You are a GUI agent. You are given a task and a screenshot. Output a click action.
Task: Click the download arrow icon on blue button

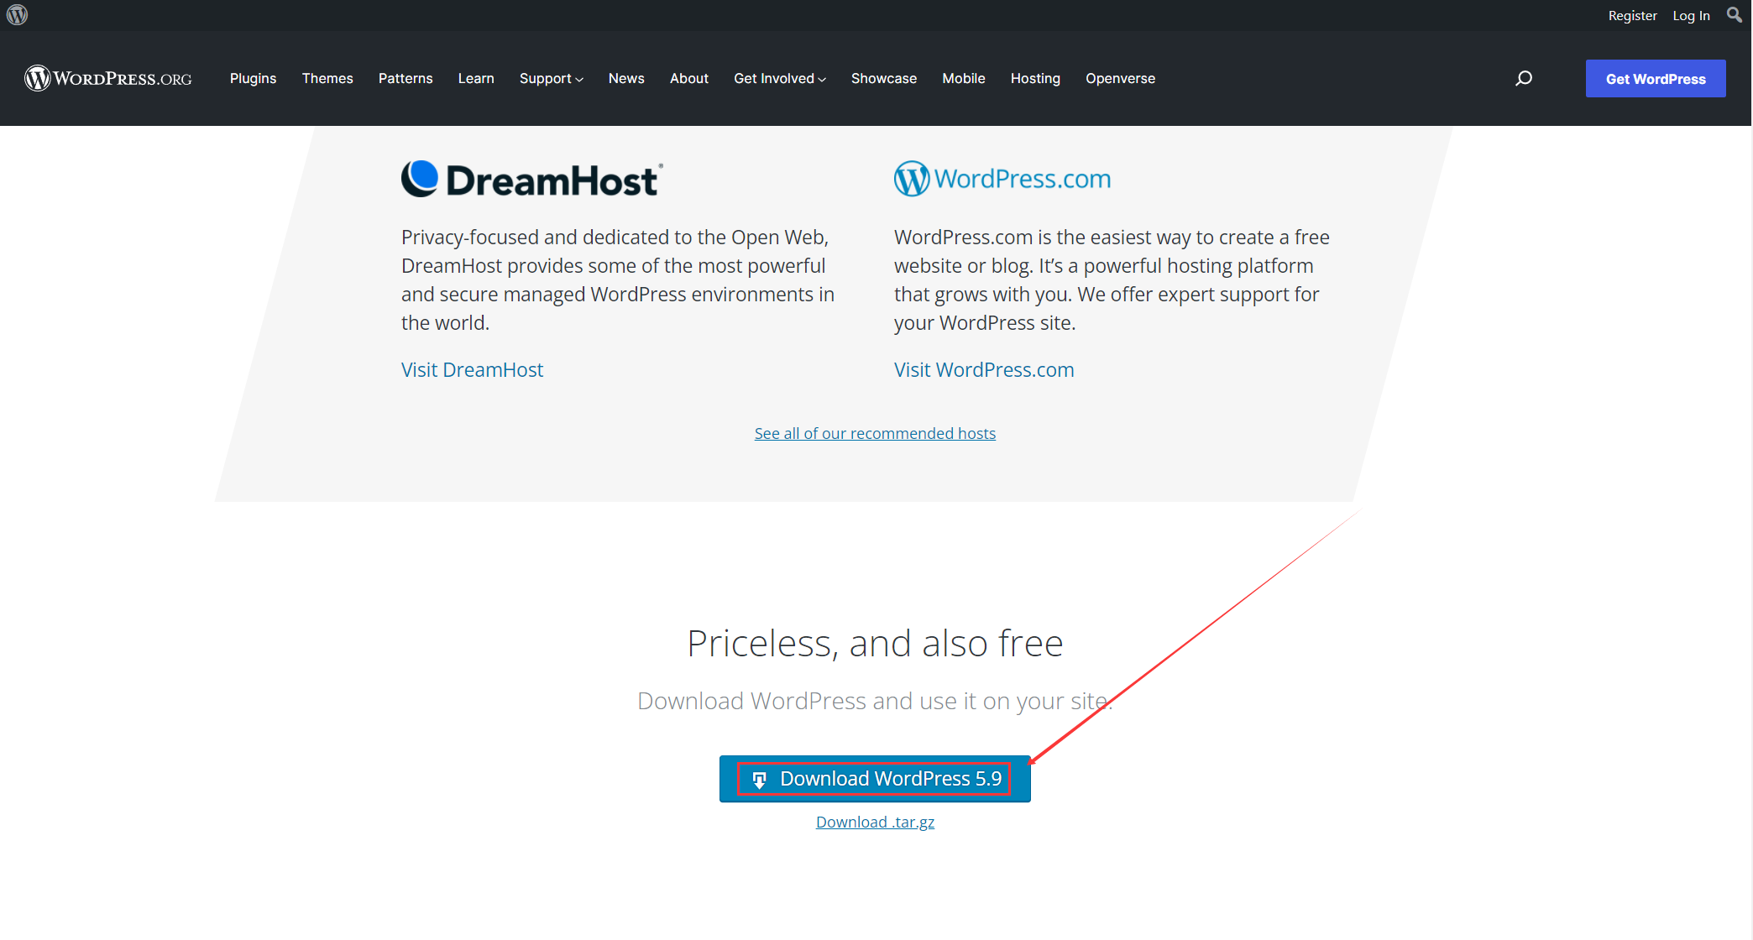point(759,780)
